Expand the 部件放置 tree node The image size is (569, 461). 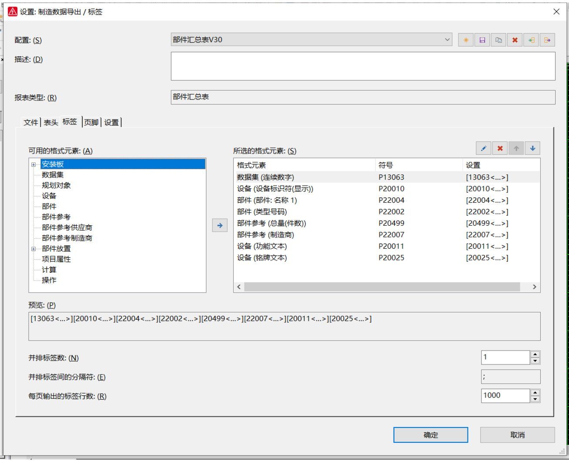pyautogui.click(x=34, y=249)
